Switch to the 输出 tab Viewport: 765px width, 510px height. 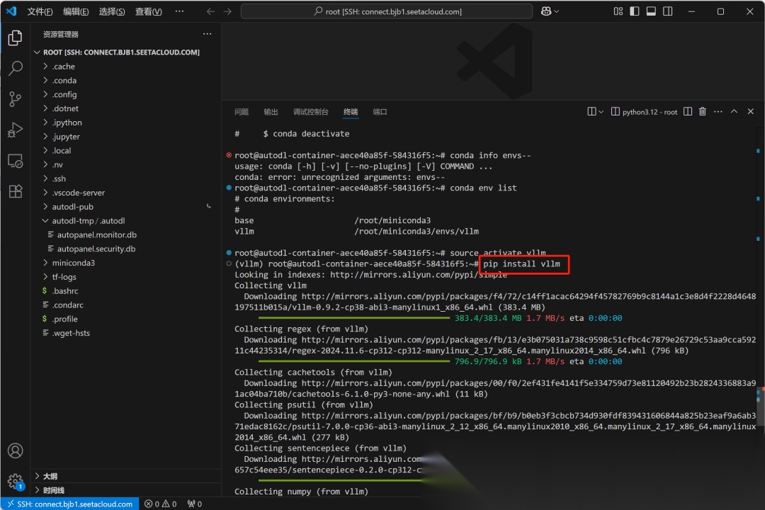(271, 112)
